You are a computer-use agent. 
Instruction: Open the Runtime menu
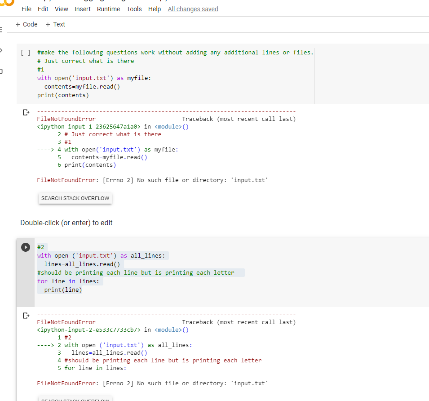108,9
